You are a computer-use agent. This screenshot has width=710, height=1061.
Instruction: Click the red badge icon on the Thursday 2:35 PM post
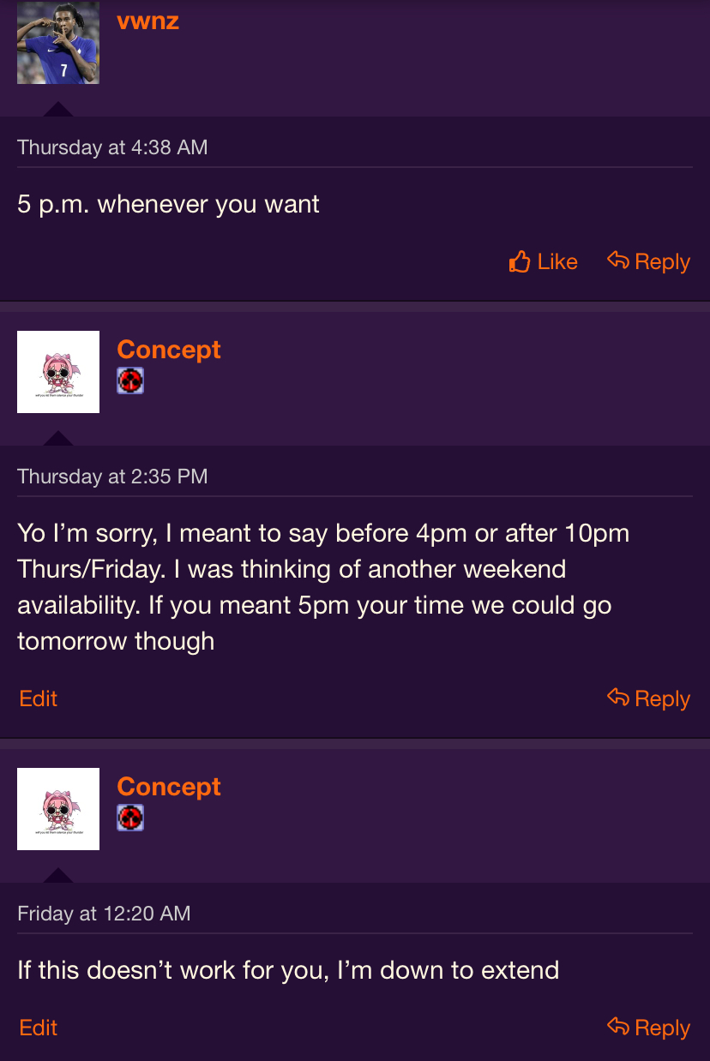[x=130, y=381]
